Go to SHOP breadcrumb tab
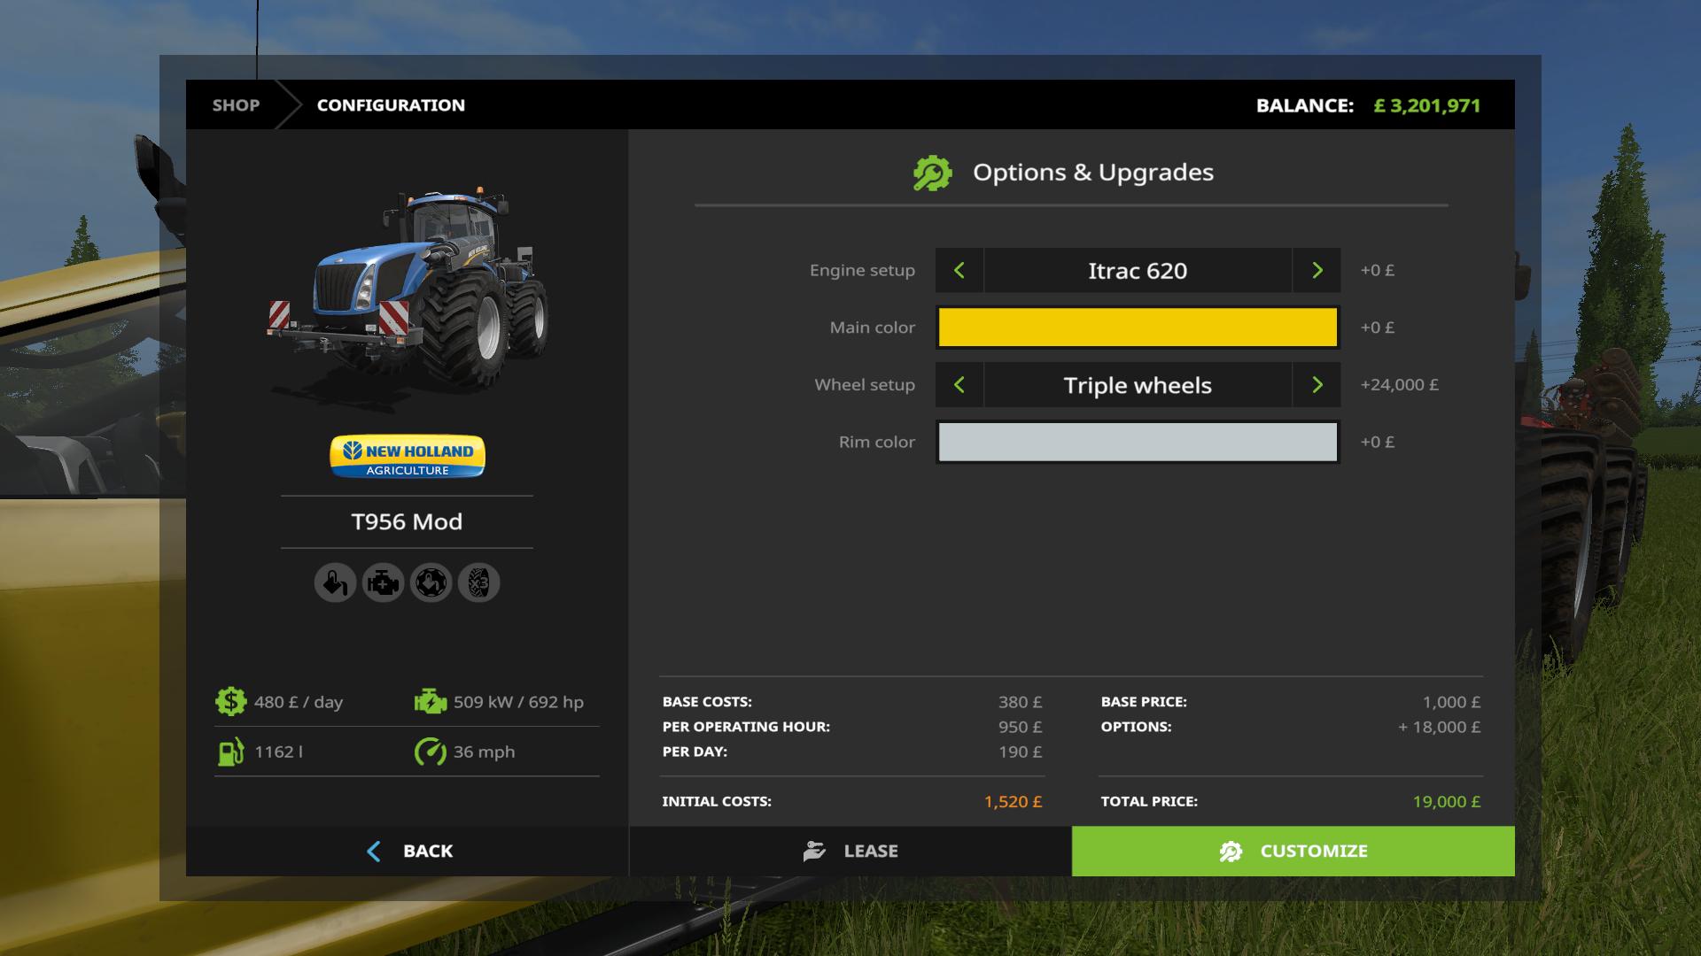Viewport: 1701px width, 956px height. (236, 105)
